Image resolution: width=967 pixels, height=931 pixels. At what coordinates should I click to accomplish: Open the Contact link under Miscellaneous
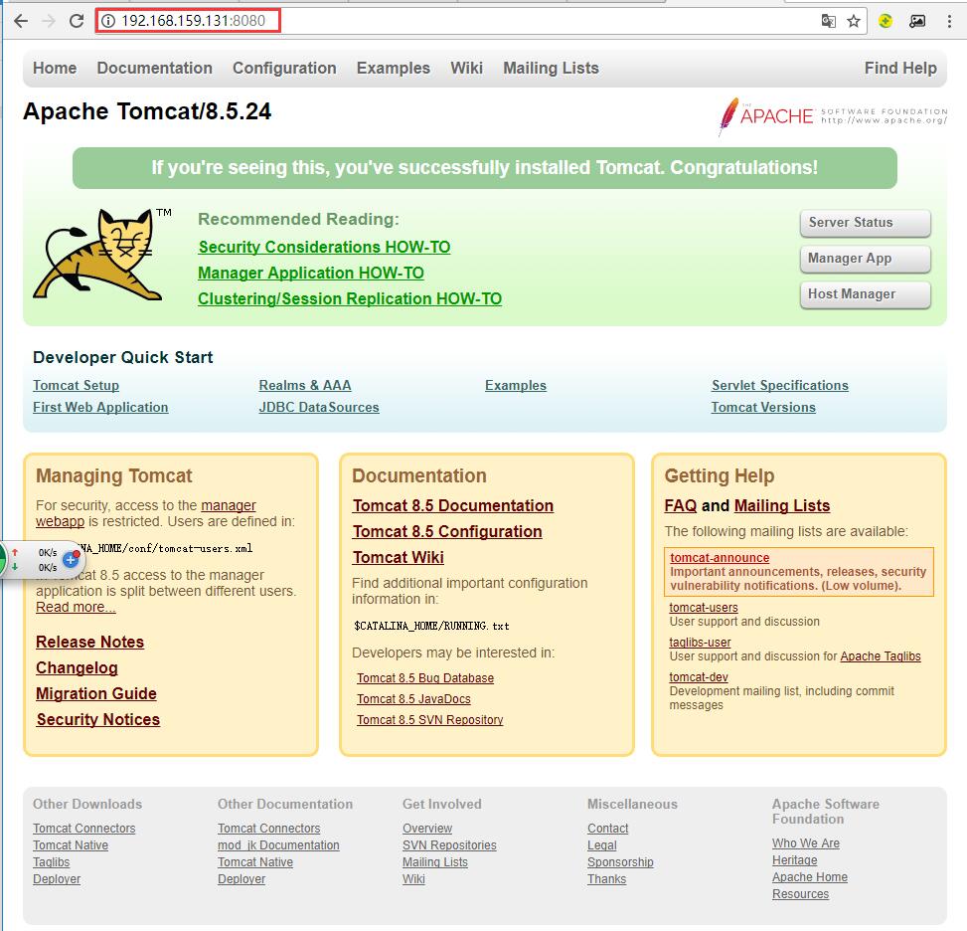coord(608,829)
